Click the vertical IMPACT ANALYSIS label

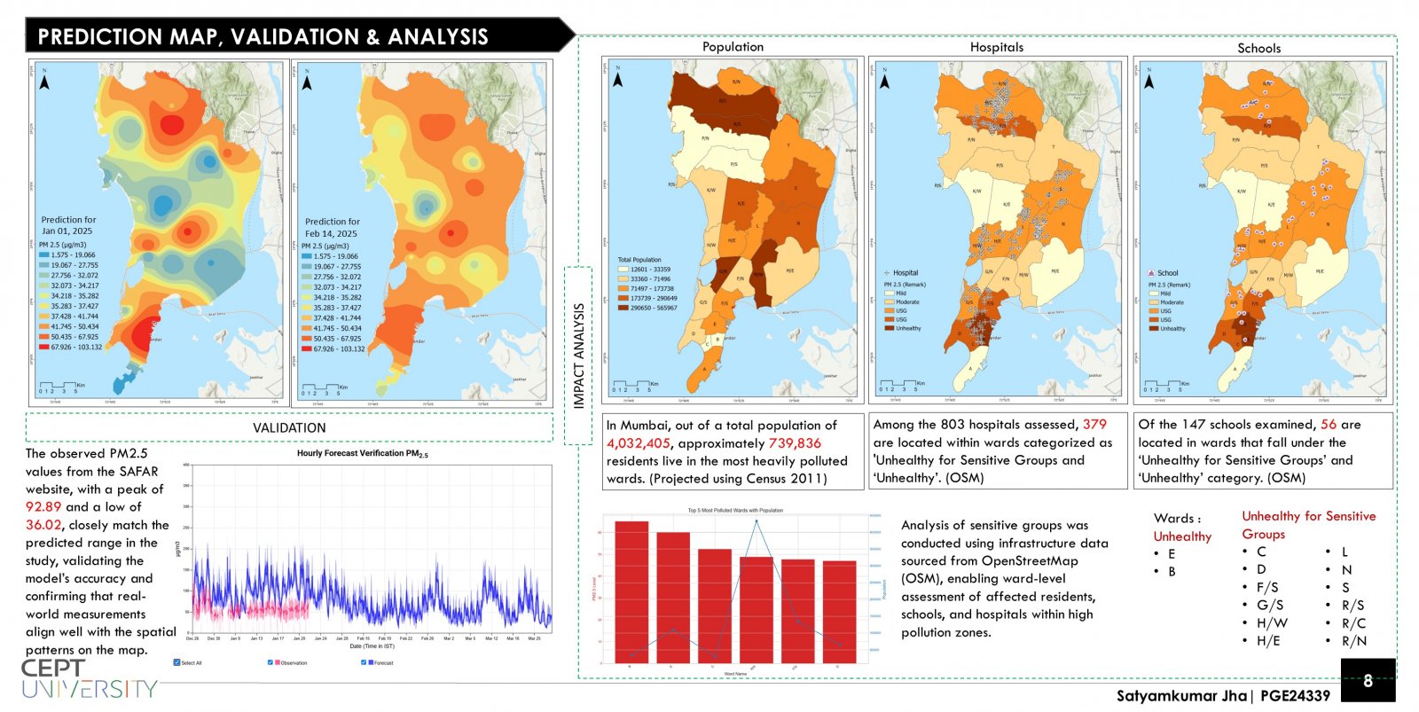coord(579,356)
